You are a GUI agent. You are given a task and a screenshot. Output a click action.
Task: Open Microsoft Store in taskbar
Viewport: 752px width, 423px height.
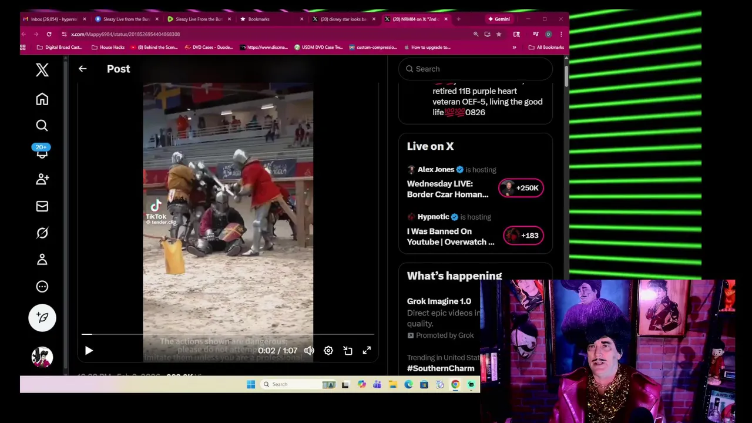424,384
